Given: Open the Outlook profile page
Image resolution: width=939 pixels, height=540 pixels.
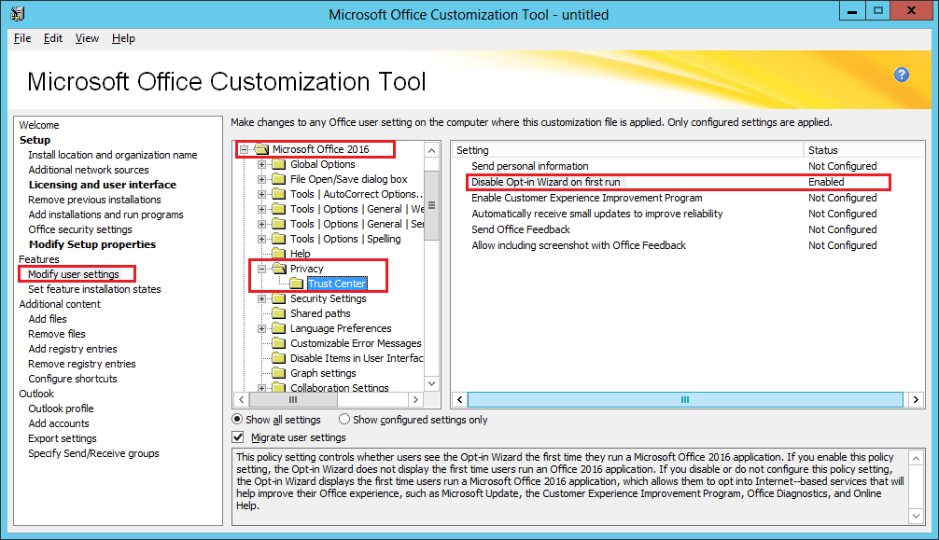Looking at the screenshot, I should (61, 408).
